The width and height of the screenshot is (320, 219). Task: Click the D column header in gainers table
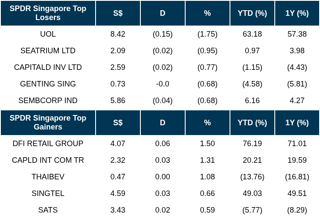point(163,123)
